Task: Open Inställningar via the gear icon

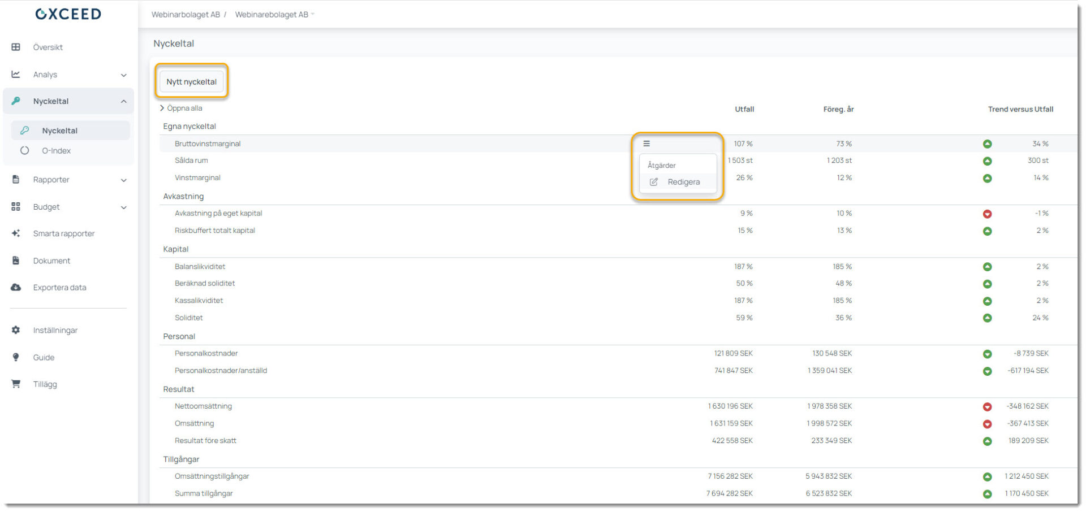Action: [16, 330]
